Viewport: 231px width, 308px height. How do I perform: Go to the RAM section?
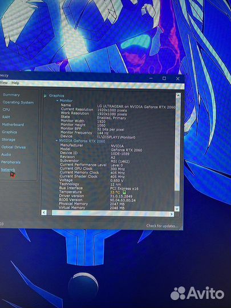pos(6,117)
